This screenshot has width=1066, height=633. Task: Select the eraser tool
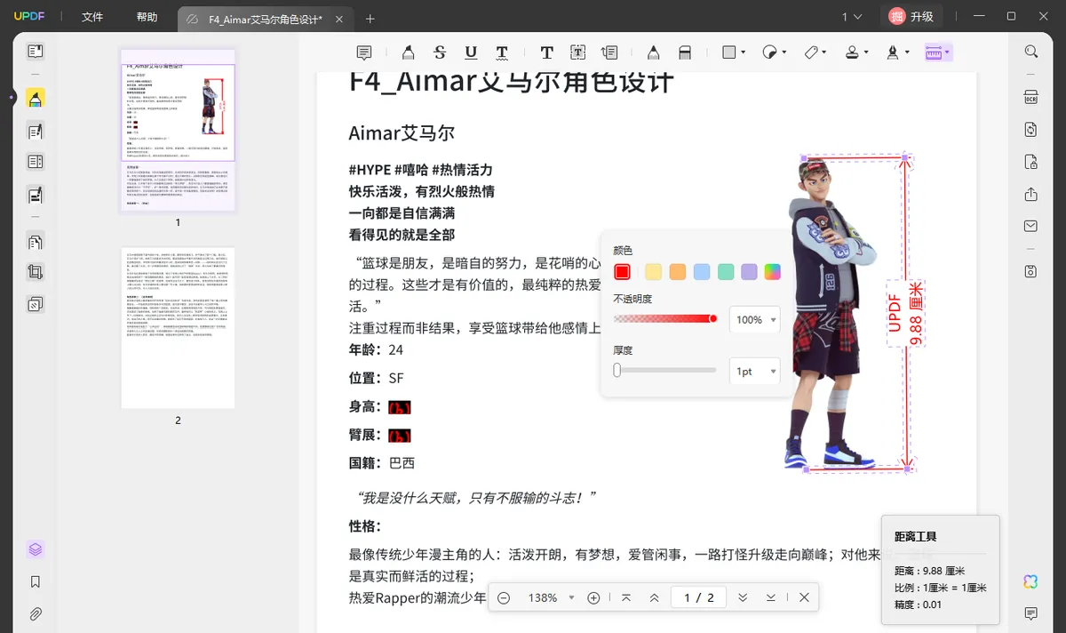click(x=685, y=52)
